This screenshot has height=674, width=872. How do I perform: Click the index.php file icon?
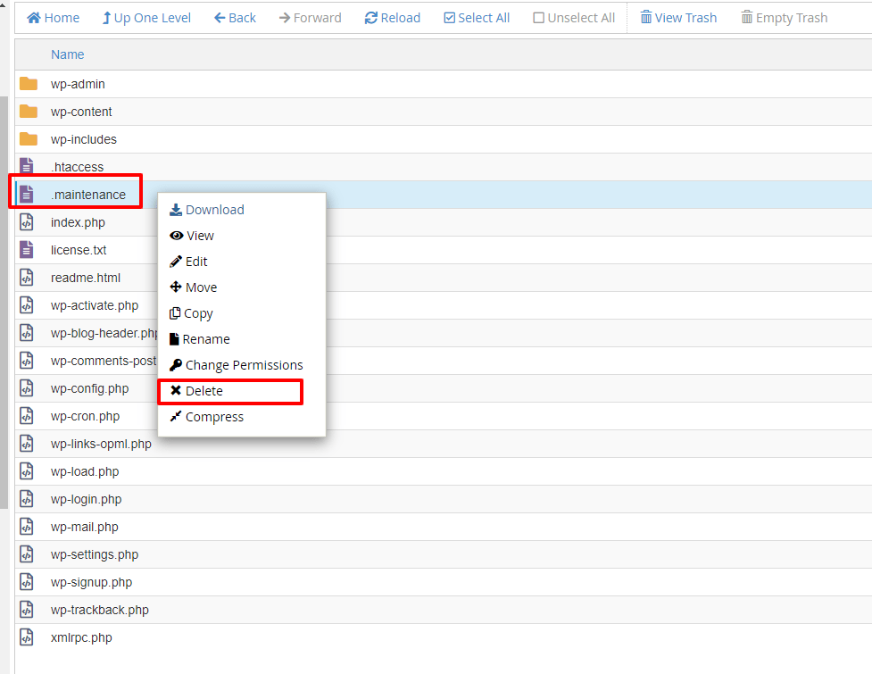(x=27, y=222)
